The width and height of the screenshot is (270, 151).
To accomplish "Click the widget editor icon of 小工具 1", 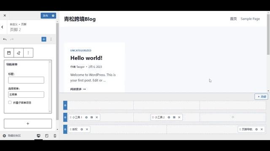I will coord(92,117).
